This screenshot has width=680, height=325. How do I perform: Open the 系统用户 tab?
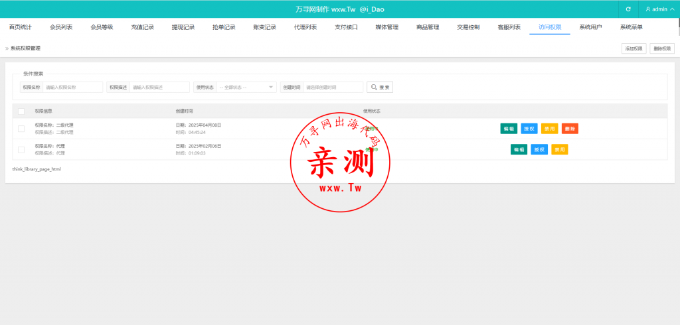[x=590, y=27]
